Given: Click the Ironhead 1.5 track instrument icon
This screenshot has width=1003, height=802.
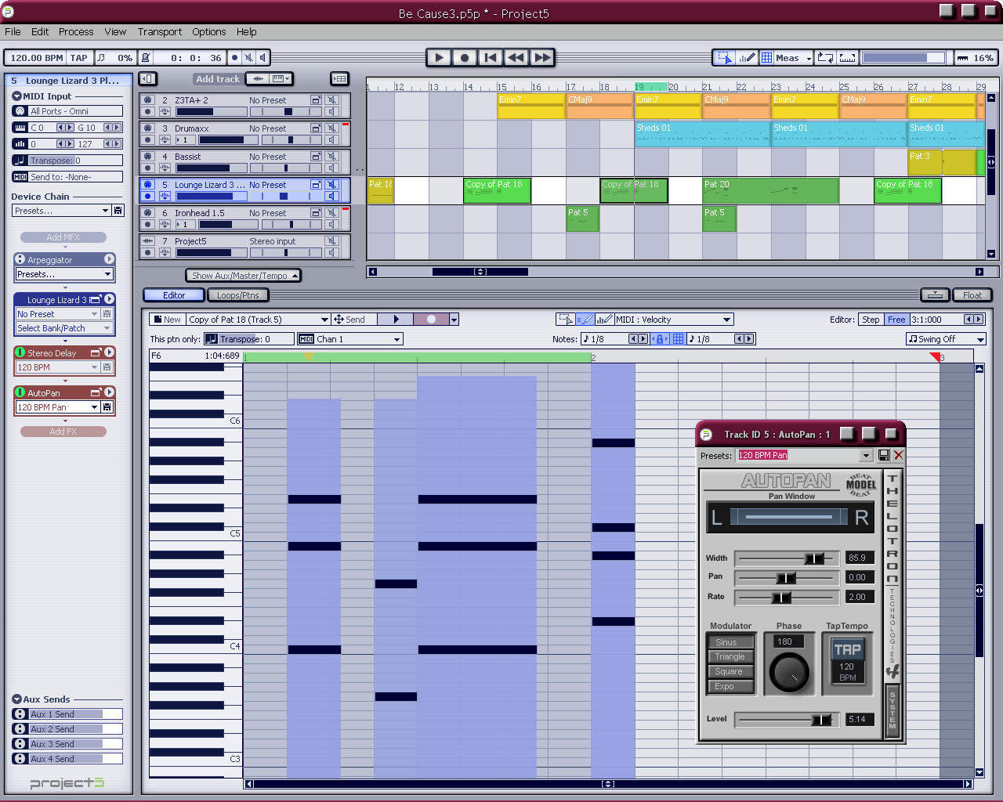Looking at the screenshot, I should tap(147, 212).
